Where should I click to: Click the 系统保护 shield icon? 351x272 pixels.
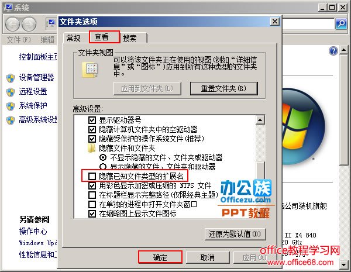(x=11, y=106)
